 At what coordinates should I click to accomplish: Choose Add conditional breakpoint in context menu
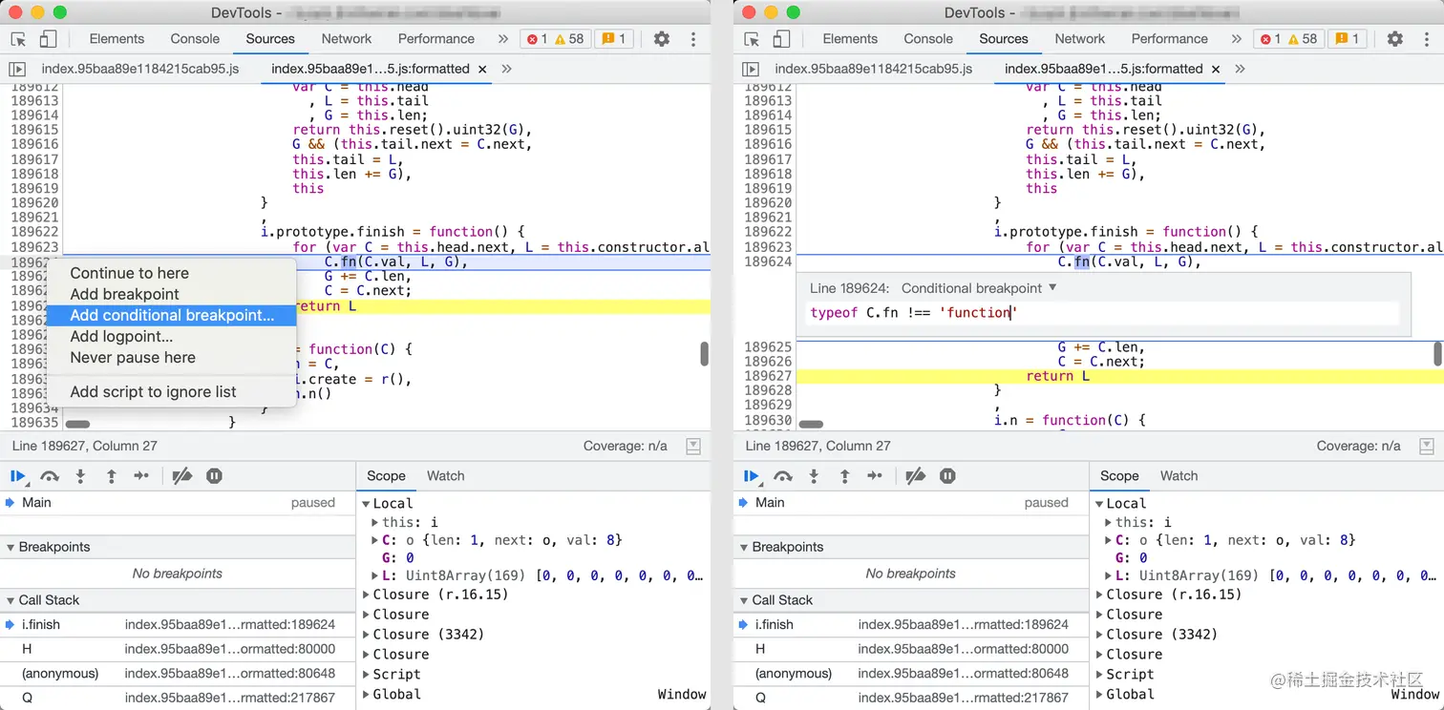tap(171, 315)
